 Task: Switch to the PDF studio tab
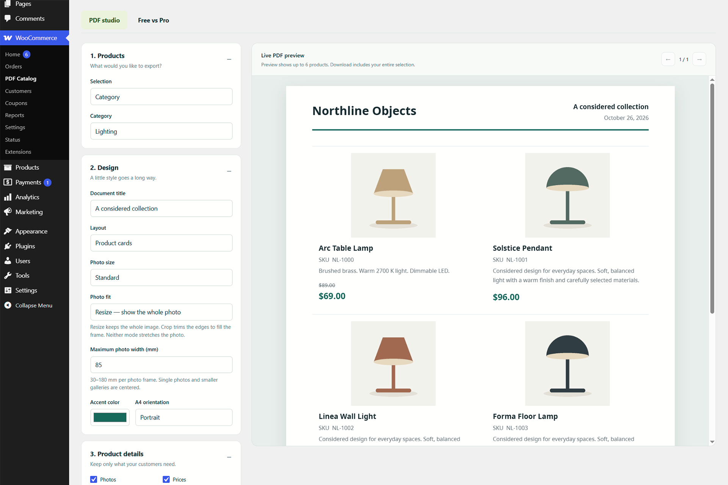pyautogui.click(x=104, y=20)
